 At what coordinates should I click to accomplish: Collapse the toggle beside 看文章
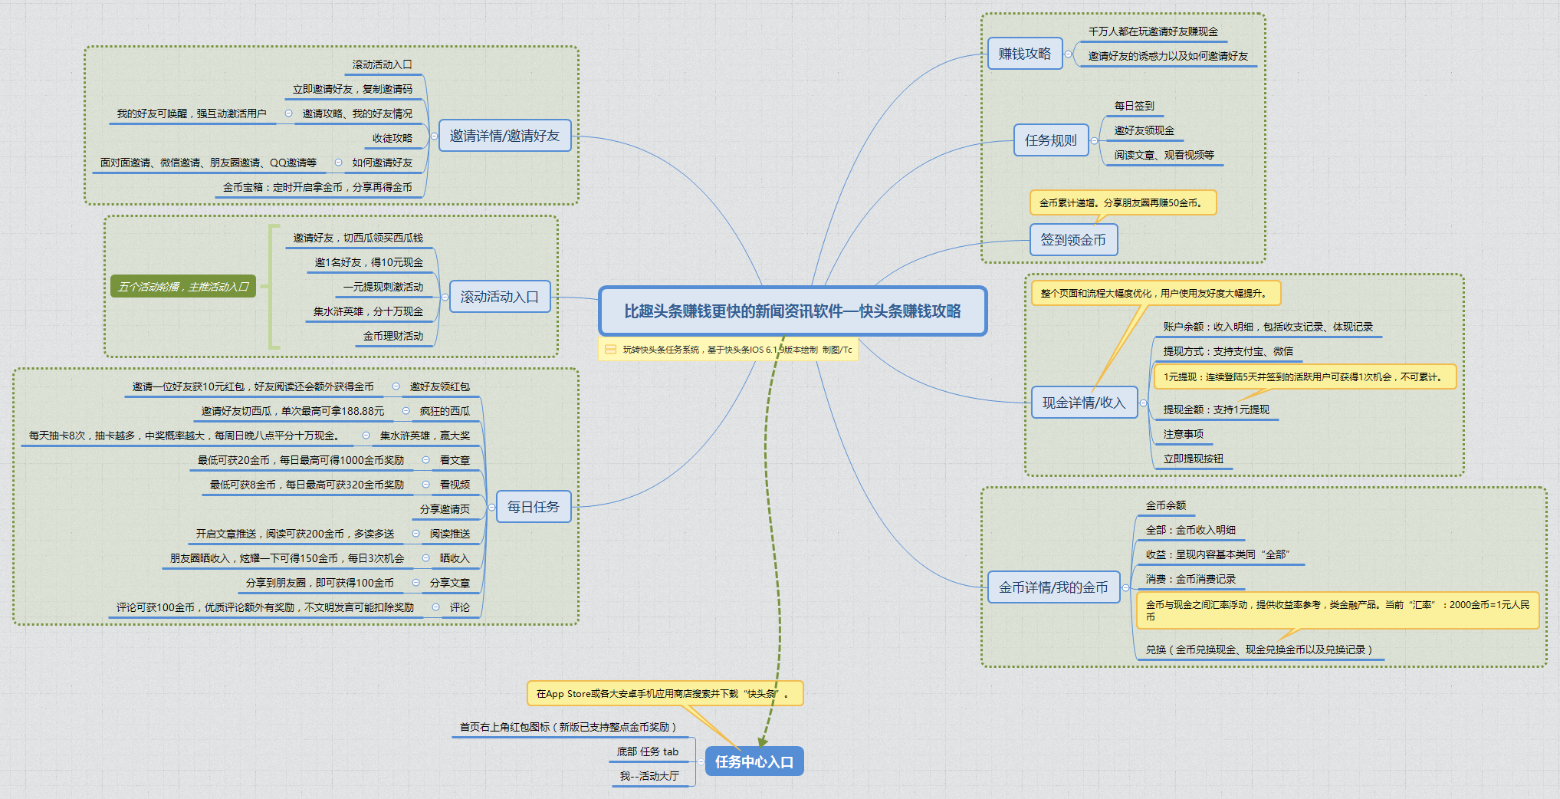click(x=425, y=460)
